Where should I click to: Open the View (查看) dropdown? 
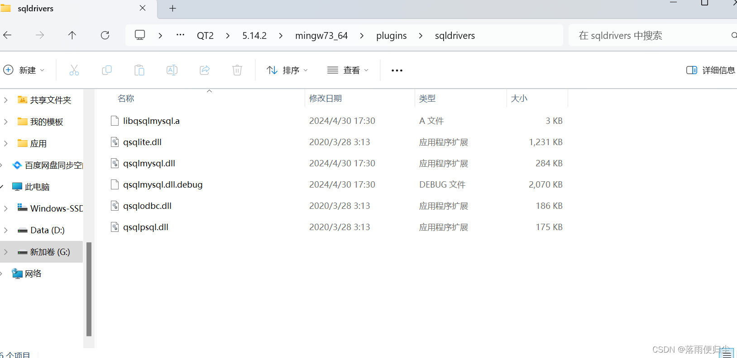[x=348, y=70]
